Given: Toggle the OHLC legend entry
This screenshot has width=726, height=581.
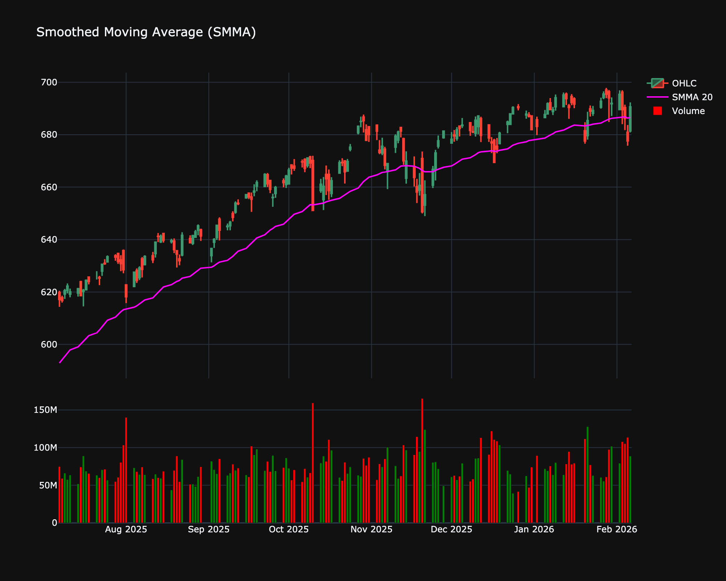Looking at the screenshot, I should point(684,84).
